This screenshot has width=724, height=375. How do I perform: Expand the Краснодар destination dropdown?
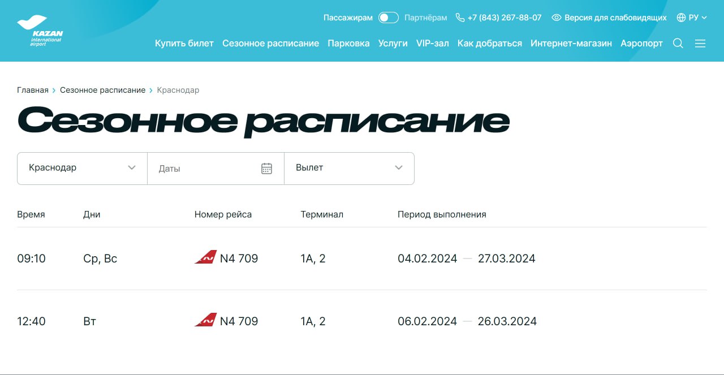82,168
